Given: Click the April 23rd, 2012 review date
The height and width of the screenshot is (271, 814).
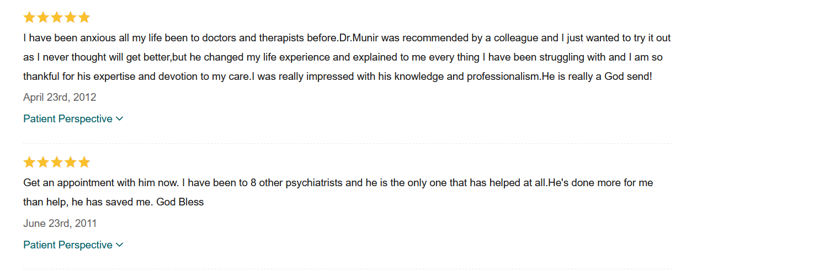Looking at the screenshot, I should click(60, 97).
